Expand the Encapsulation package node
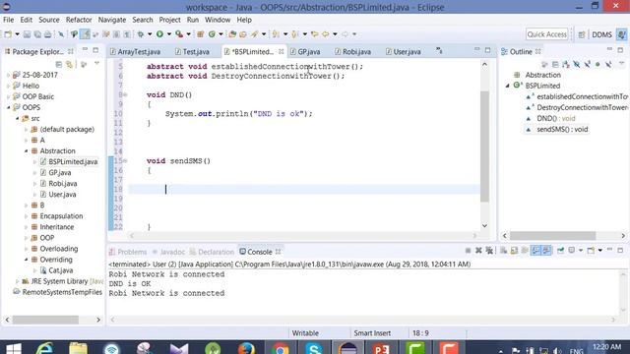The height and width of the screenshot is (354, 630). (27, 216)
